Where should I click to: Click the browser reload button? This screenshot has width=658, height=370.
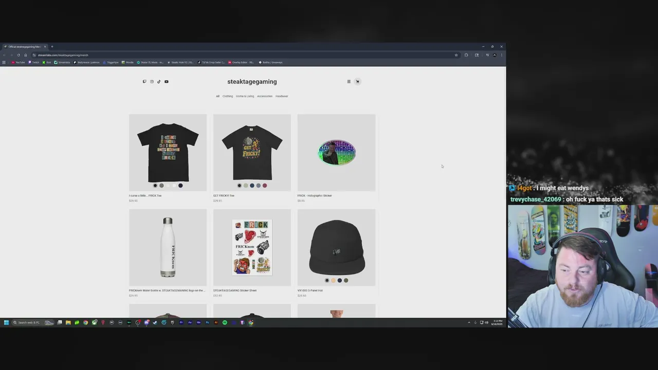19,55
